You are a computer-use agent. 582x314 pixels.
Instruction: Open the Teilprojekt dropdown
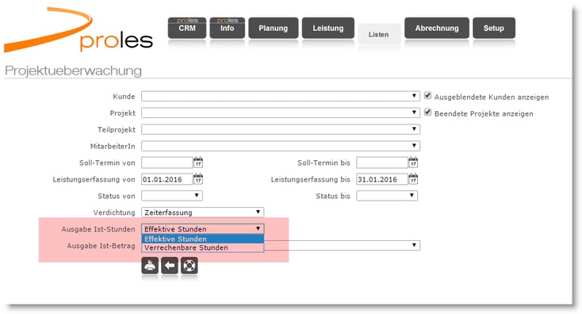click(281, 129)
